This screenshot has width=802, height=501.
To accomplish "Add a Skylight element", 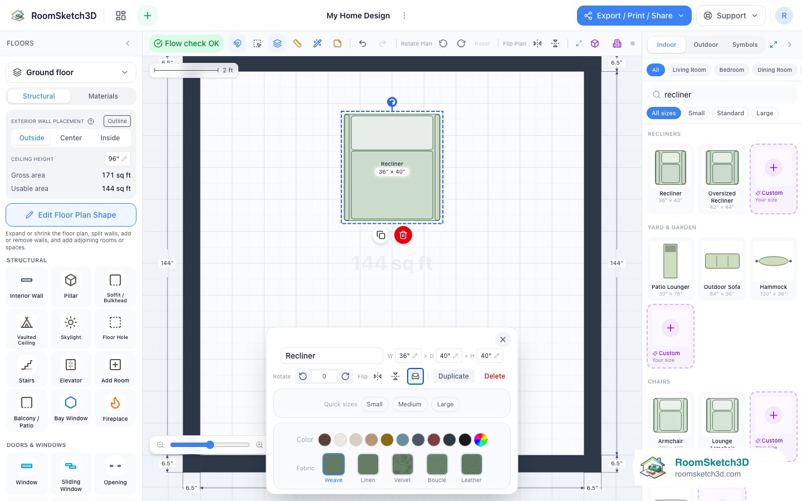I will click(x=71, y=328).
